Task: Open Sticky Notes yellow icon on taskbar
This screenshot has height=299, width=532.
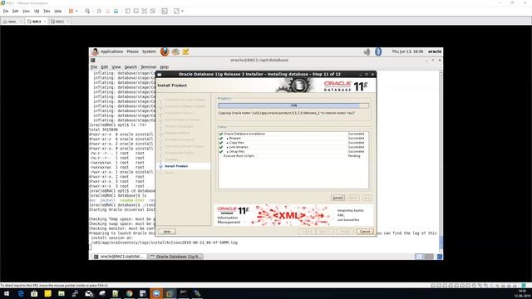Action: (x=48, y=293)
